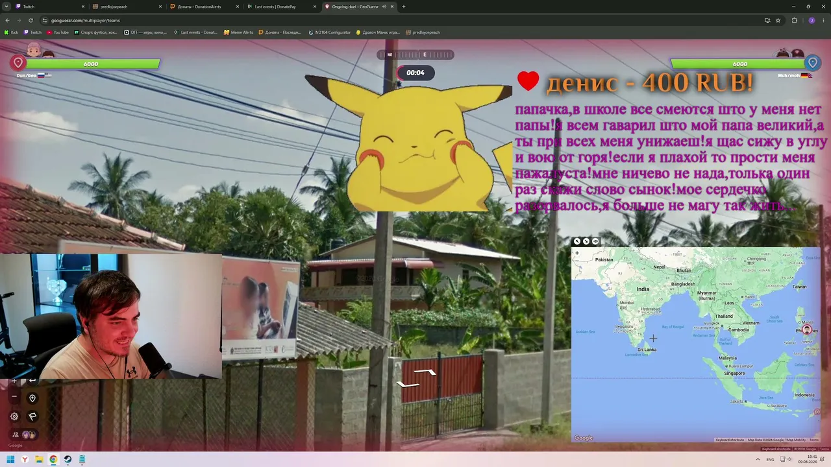Open the DTF bookmark
This screenshot has width=831, height=467.
[145, 32]
